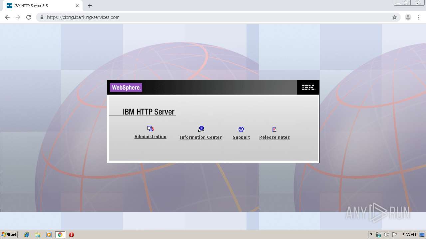
Task: Show hidden tray icons arrow
Action: click(x=371, y=235)
